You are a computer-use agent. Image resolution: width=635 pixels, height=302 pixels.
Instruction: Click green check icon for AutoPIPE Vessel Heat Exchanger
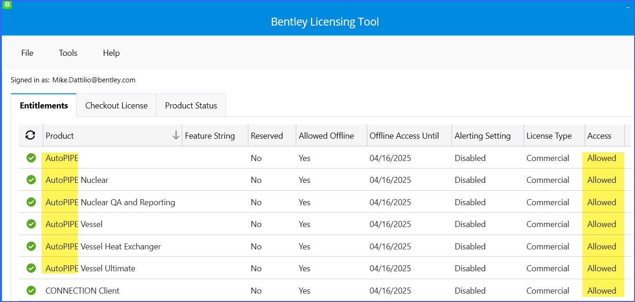(x=31, y=247)
